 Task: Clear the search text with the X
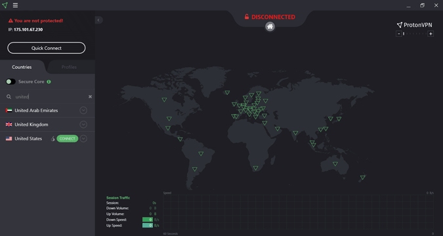click(x=90, y=96)
